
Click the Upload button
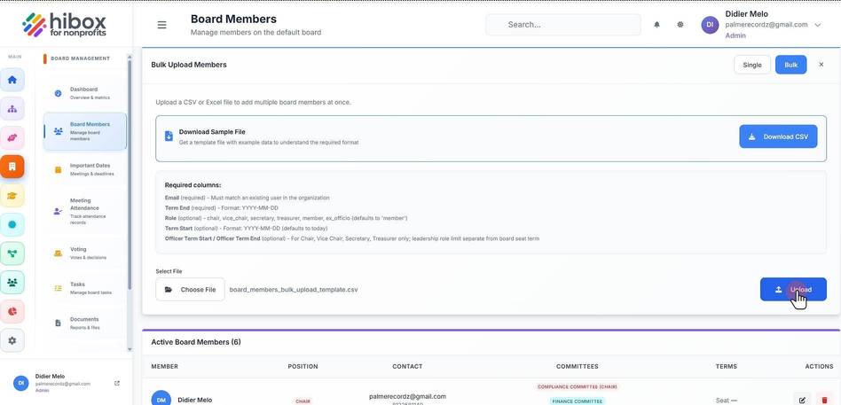(x=793, y=289)
